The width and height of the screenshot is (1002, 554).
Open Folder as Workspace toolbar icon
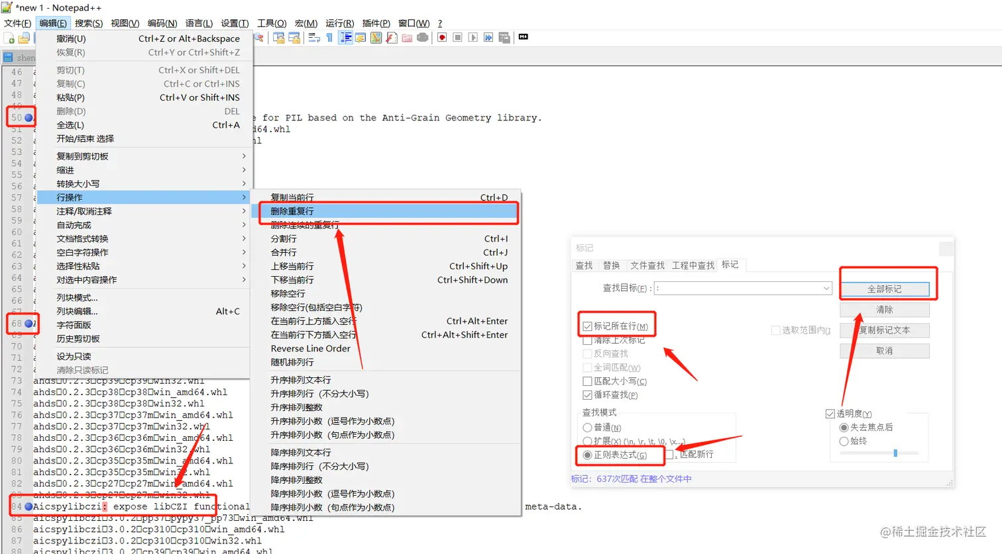pyautogui.click(x=407, y=38)
